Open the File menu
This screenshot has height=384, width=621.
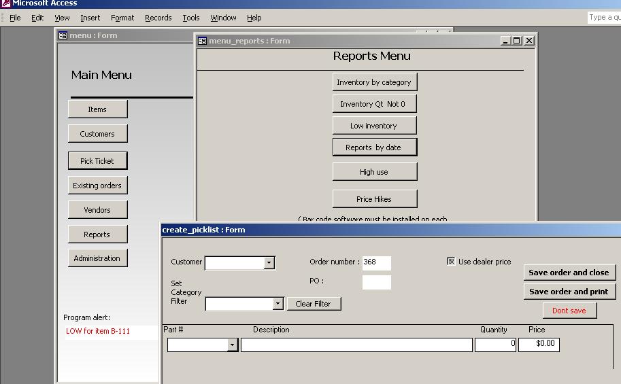tap(15, 18)
